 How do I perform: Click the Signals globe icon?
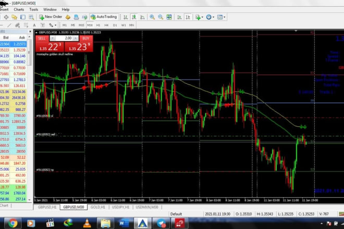coord(84,17)
